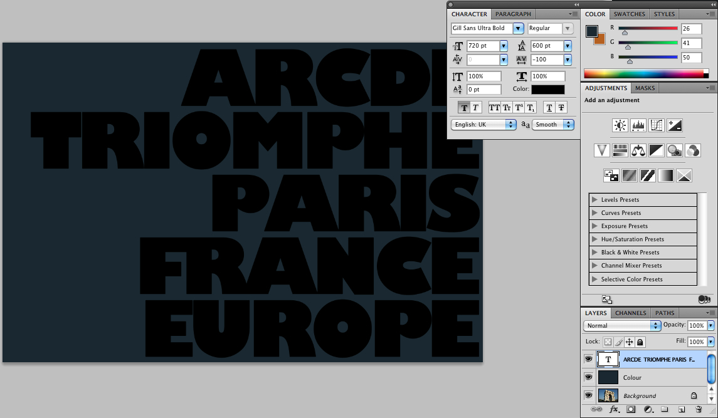
Task: Add a Posterize adjustment
Action: click(x=630, y=175)
